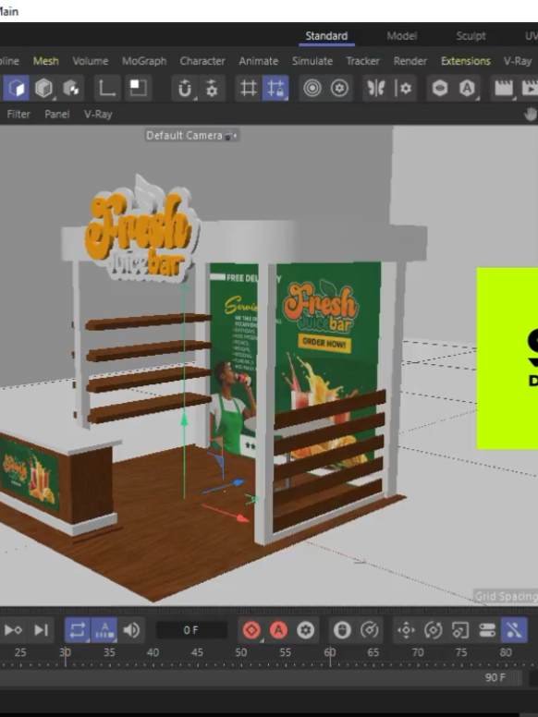Click the motion system mouse icon
538x717 pixels.
[x=342, y=629]
